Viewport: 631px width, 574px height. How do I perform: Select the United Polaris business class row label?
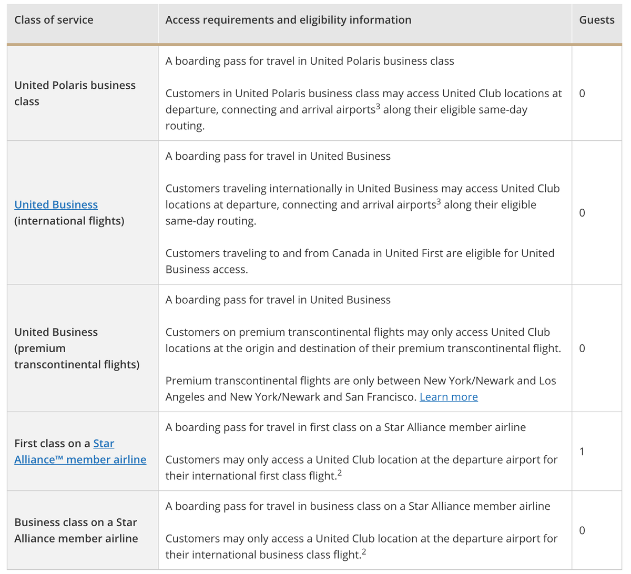point(75,93)
